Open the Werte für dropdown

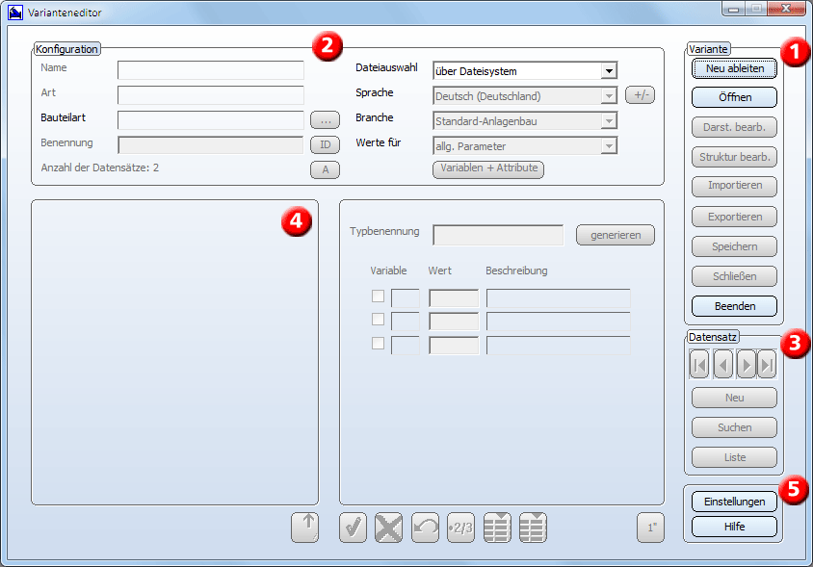609,145
